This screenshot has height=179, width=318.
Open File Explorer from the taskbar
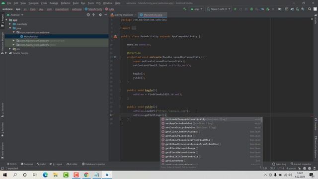[x=55, y=175]
